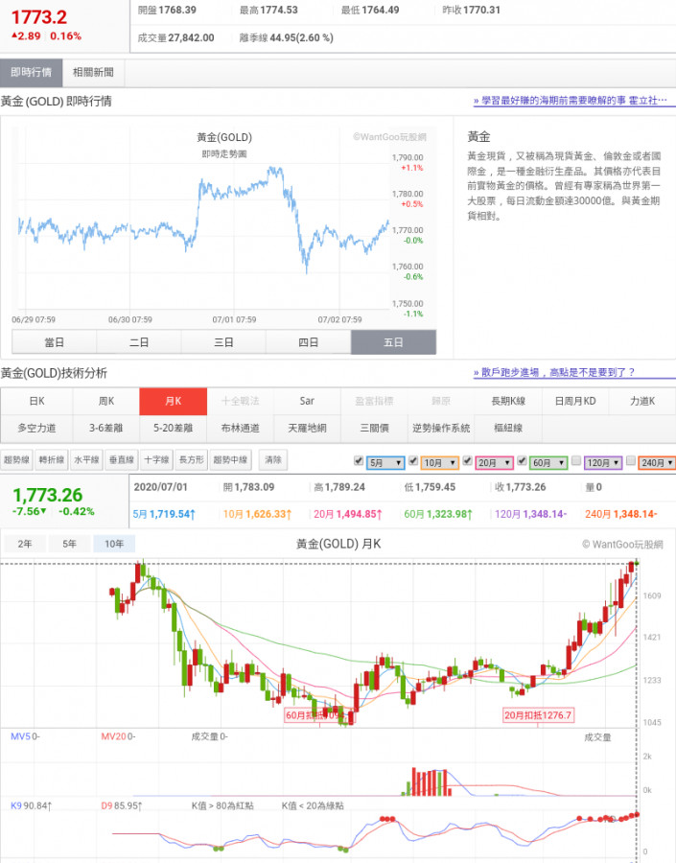Open the Sar indicator tab
This screenshot has width=676, height=863.
point(307,401)
